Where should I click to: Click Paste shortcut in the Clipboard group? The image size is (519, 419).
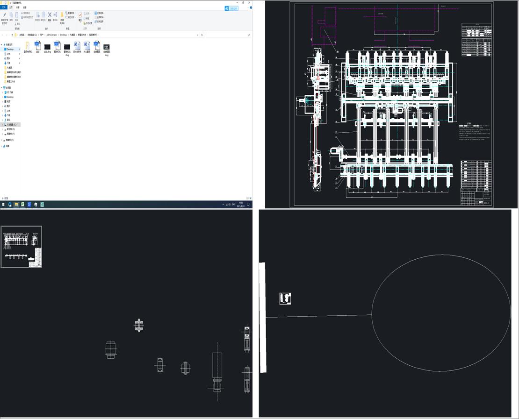click(x=27, y=17)
